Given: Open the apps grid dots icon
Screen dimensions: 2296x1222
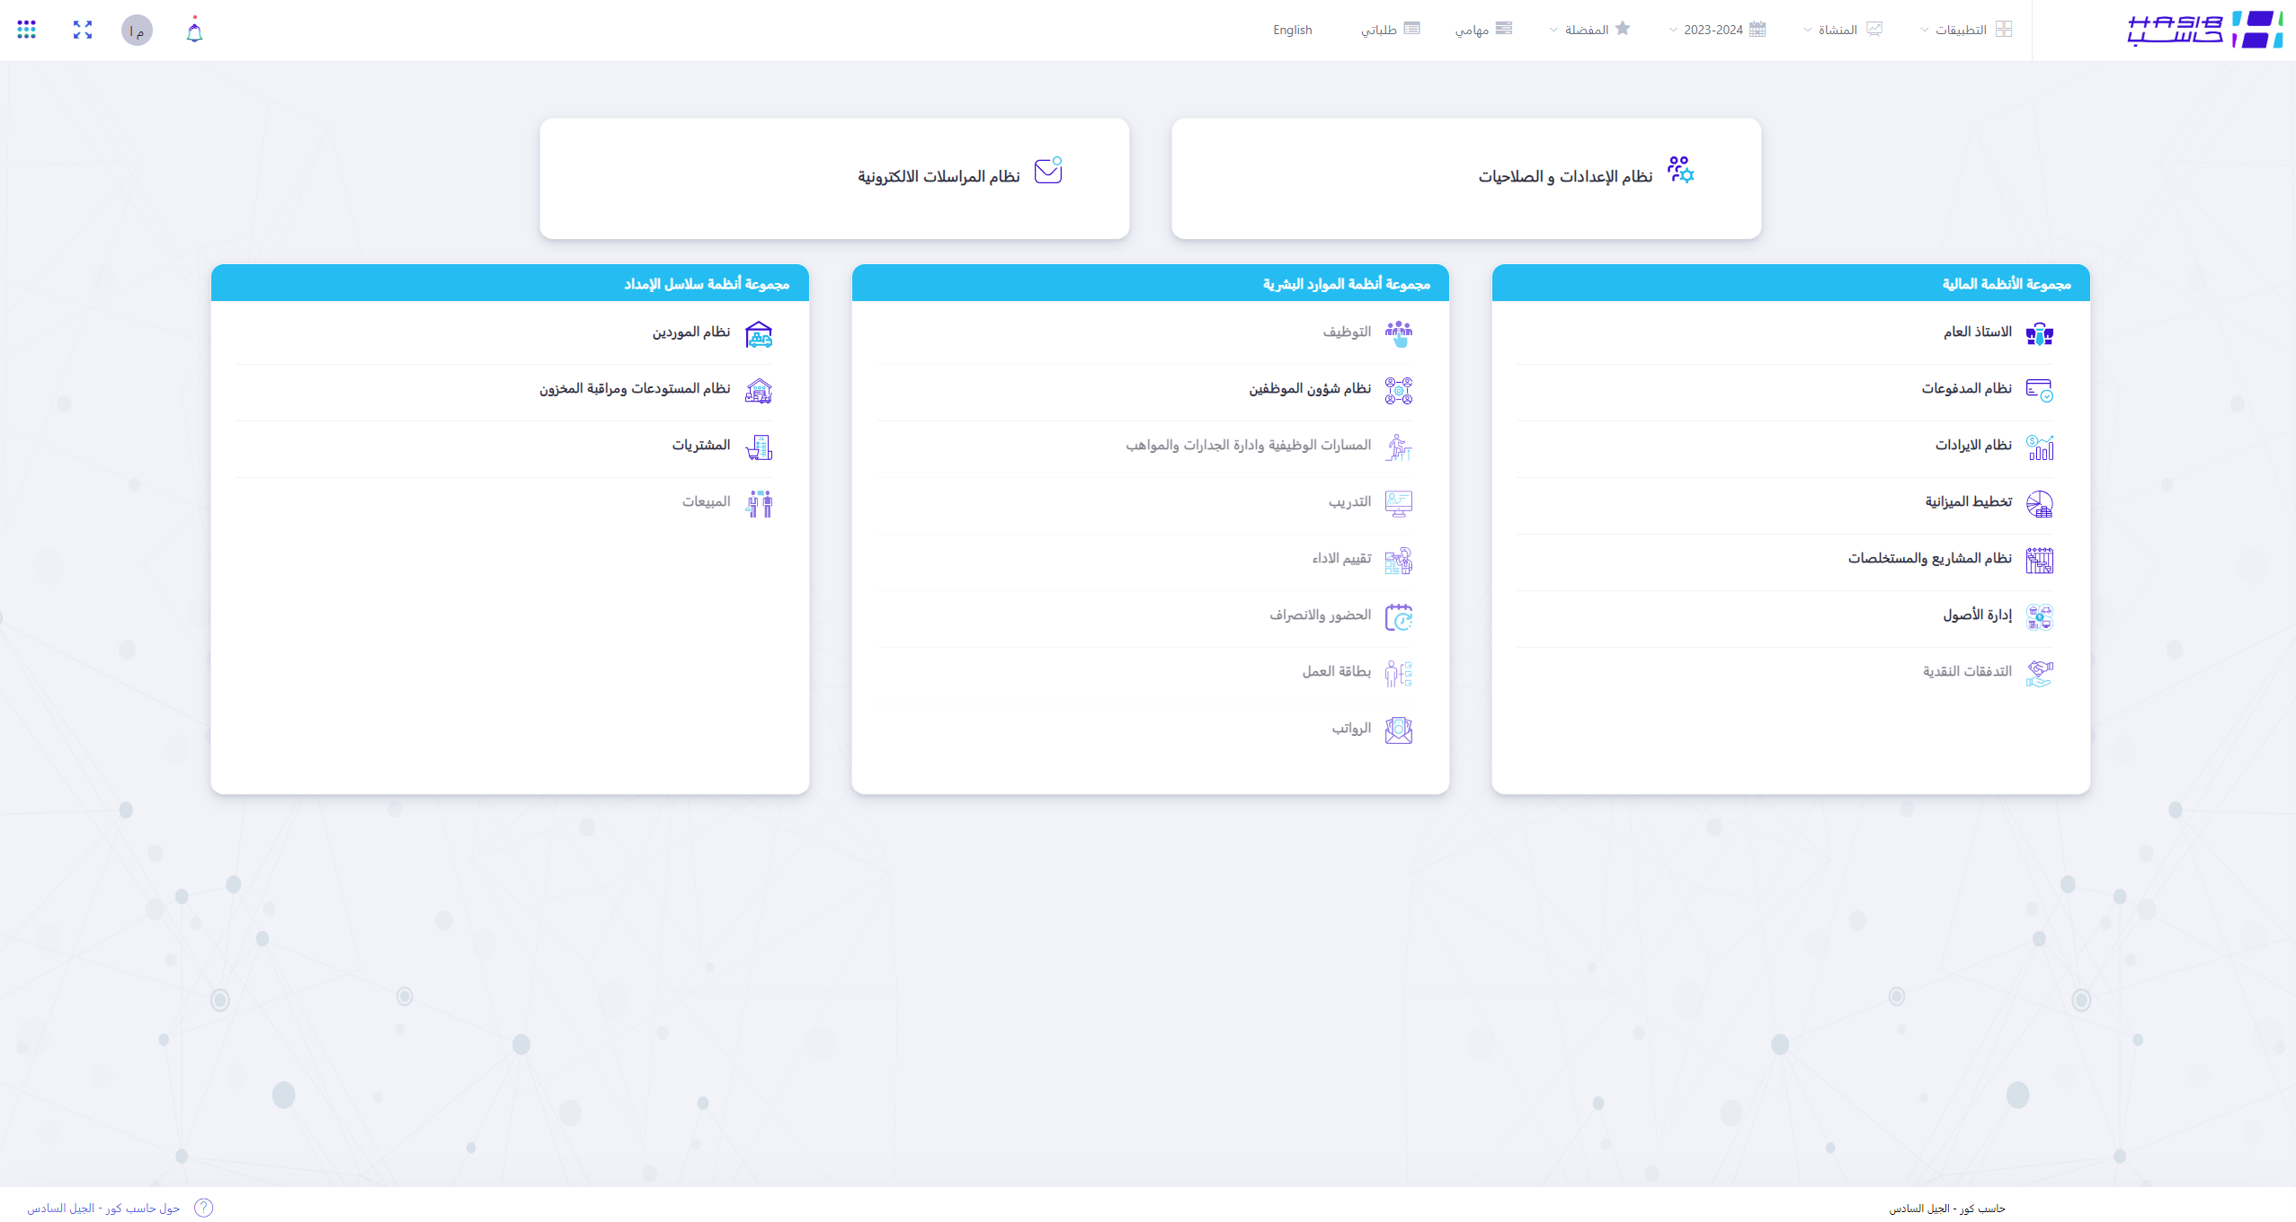Looking at the screenshot, I should click(x=27, y=30).
